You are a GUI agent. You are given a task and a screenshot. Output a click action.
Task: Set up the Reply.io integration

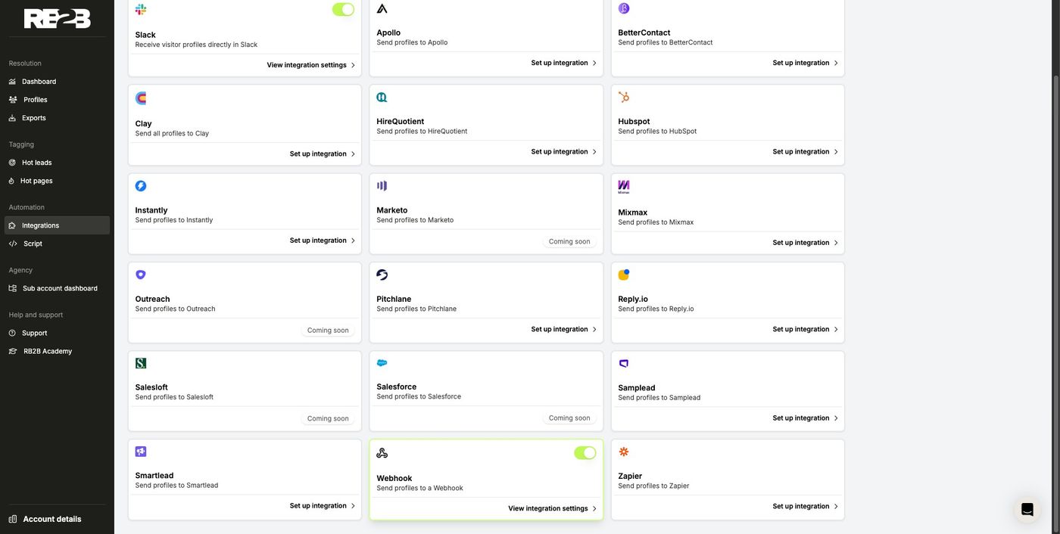pyautogui.click(x=806, y=329)
